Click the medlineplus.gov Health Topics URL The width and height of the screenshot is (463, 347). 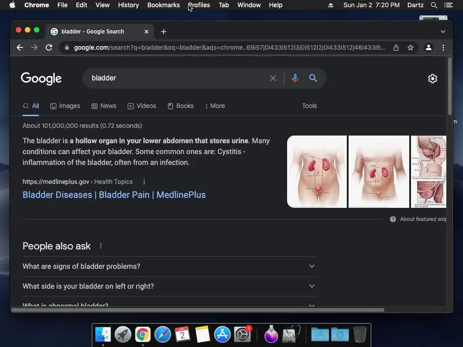coord(77,182)
